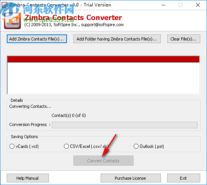Click the red file list header bar
The width and height of the screenshot is (207, 185).
[103, 59]
